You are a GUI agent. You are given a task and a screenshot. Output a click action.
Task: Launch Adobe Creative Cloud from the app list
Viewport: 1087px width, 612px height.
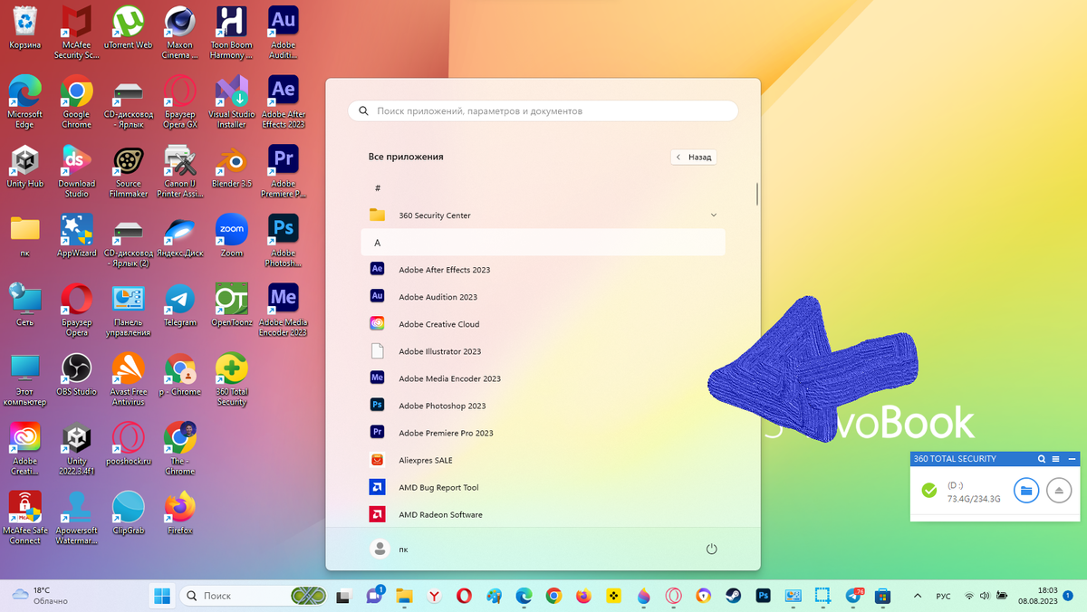pos(543,324)
